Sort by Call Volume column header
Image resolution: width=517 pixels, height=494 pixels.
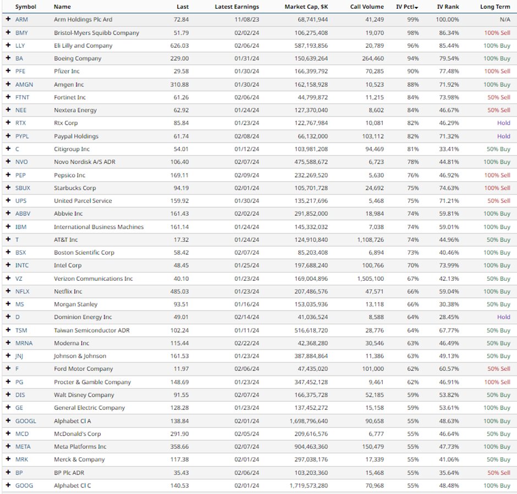[367, 7]
